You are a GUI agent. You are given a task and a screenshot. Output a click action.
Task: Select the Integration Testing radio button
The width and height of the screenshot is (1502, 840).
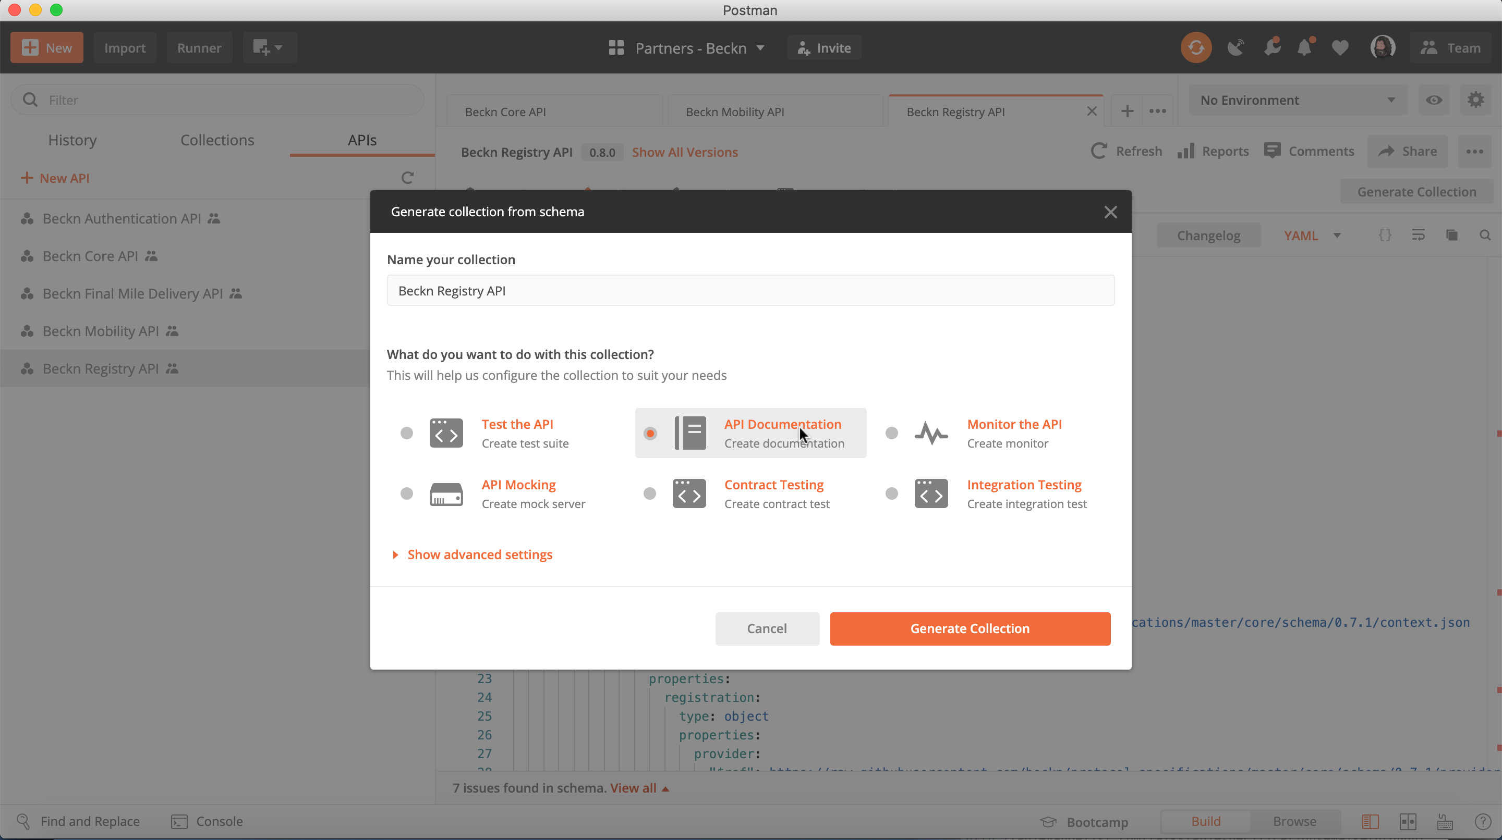pos(891,493)
